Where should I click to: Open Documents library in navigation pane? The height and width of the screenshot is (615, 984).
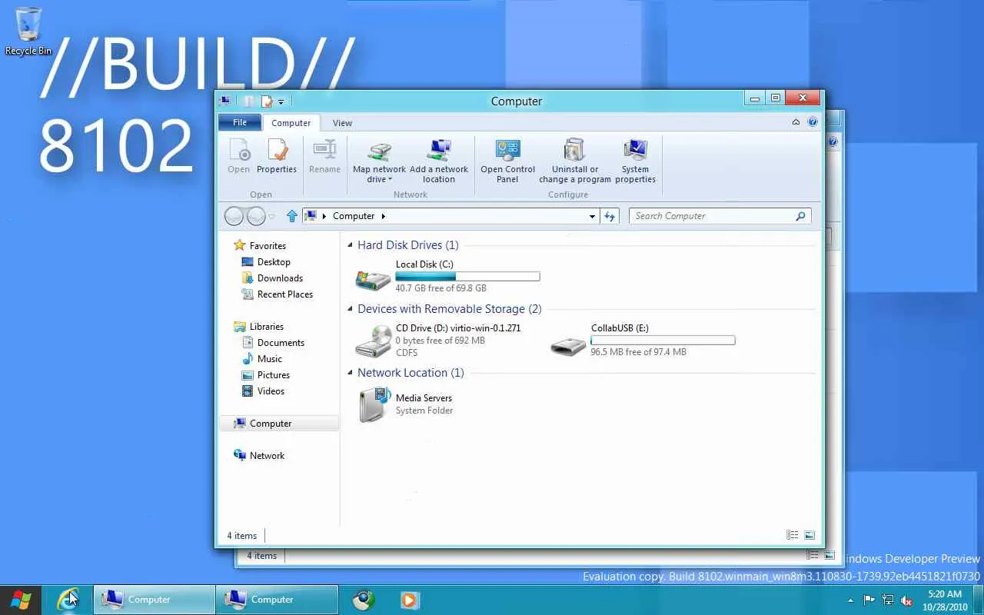tap(274, 343)
